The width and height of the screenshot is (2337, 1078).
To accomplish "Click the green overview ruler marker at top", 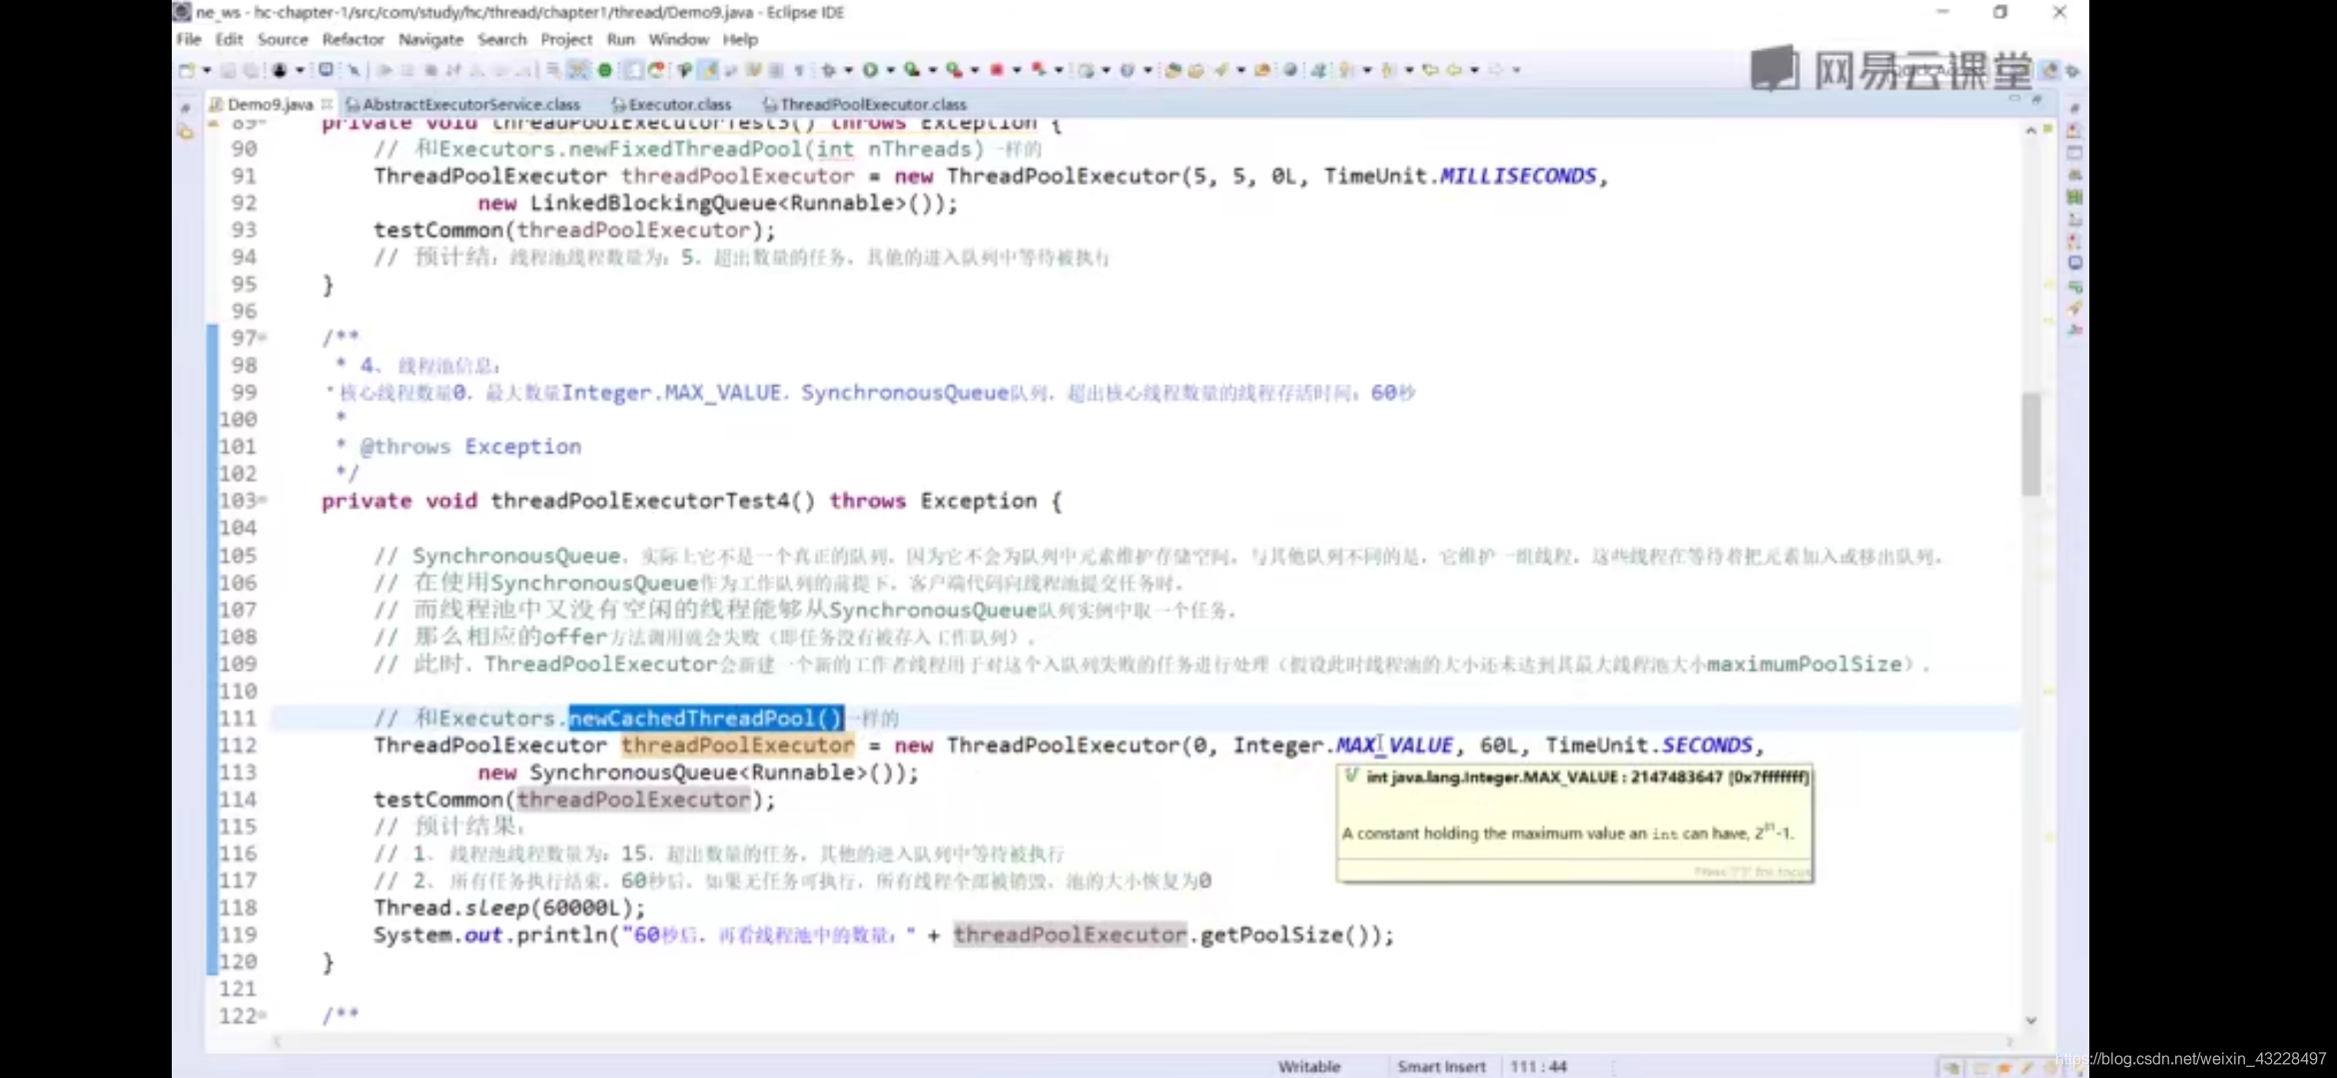I will [2047, 129].
